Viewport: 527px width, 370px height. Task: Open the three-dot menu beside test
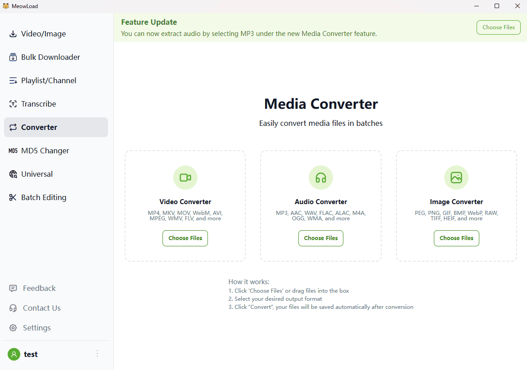[97, 354]
